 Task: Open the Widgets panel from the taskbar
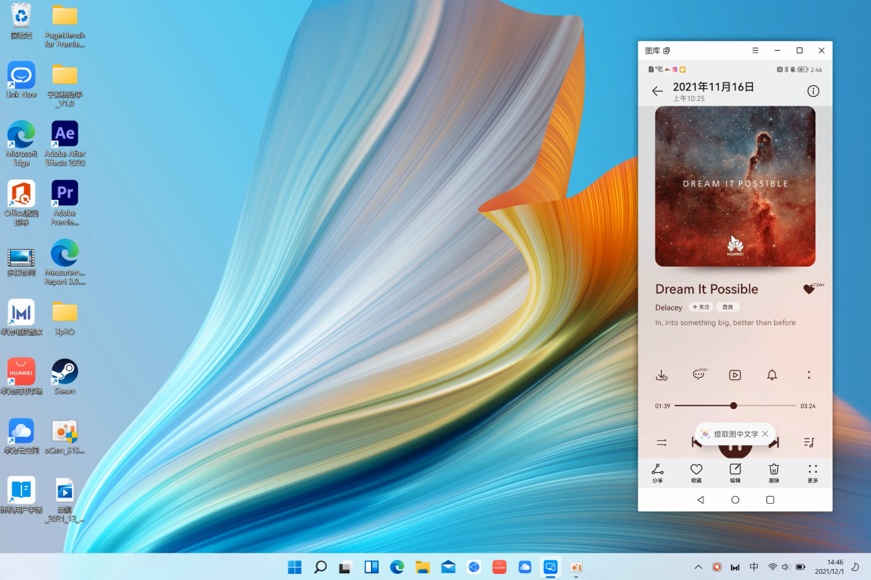pyautogui.click(x=372, y=567)
